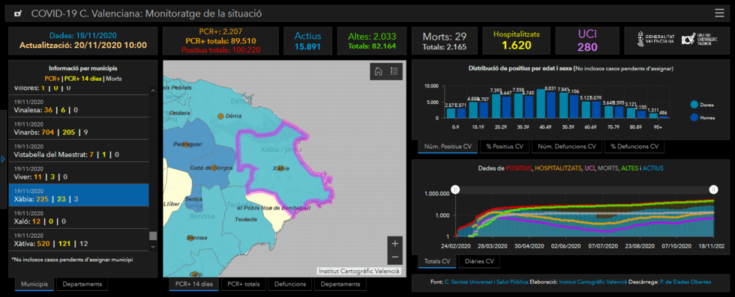Viewport: 735px width, 297px height.
Task: Switch to Totals CV chart tab
Action: 436,261
